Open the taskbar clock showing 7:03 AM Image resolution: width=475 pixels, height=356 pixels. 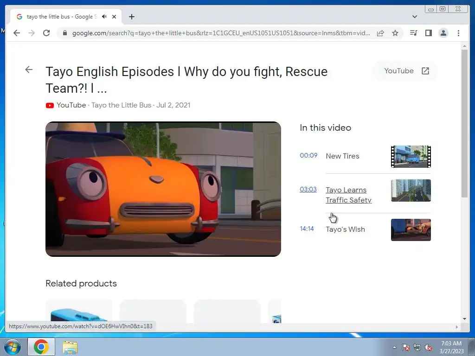(451, 347)
